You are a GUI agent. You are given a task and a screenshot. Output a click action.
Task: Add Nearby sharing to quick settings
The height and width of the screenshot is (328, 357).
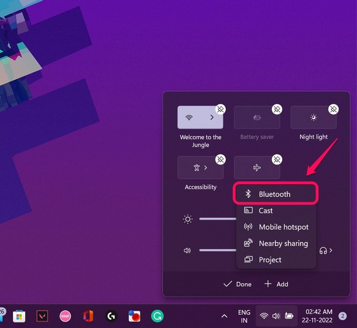click(276, 243)
